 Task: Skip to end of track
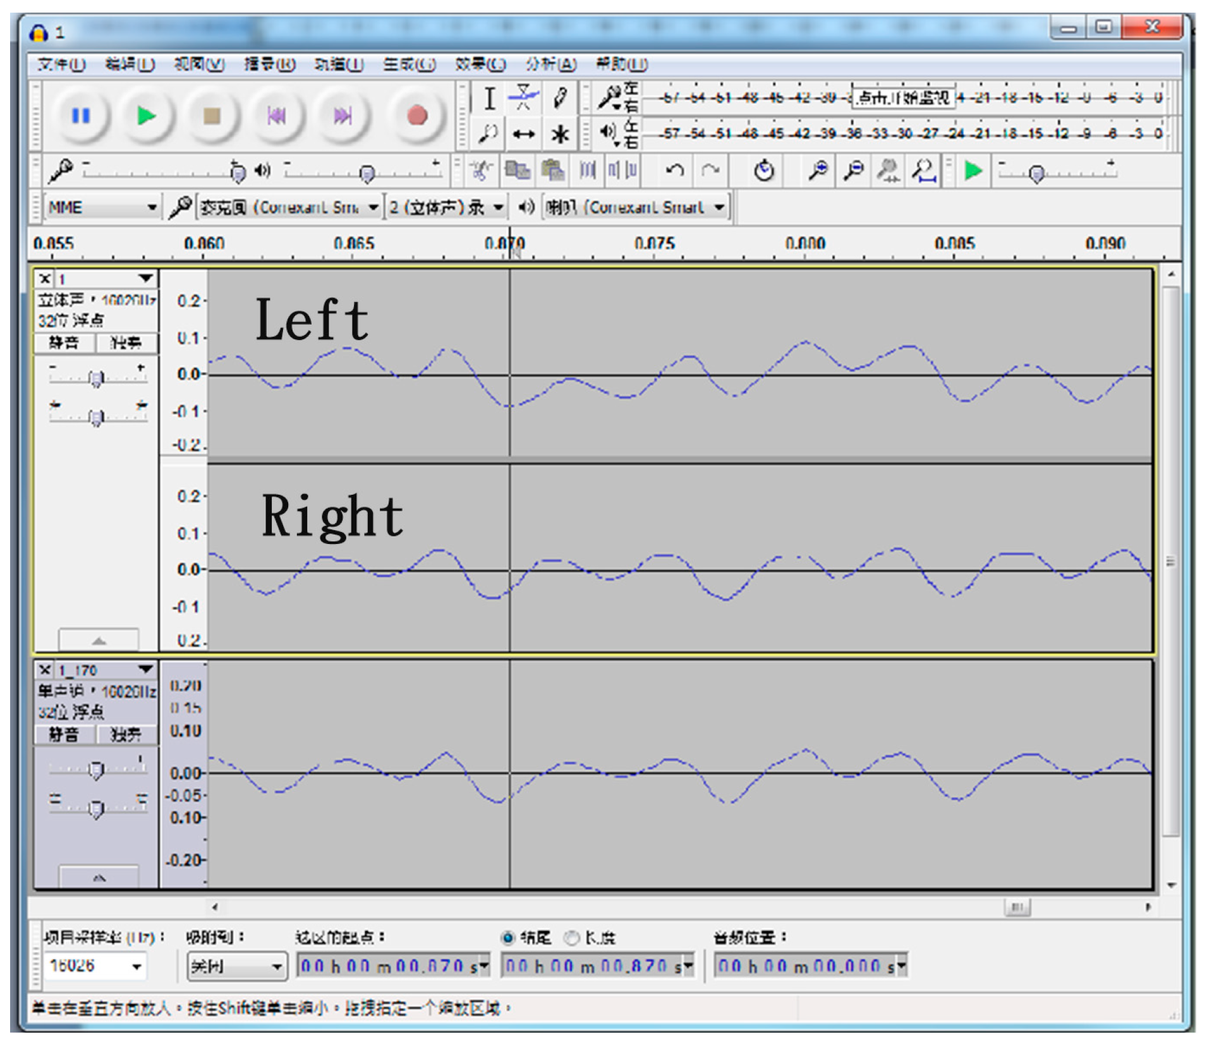point(342,116)
